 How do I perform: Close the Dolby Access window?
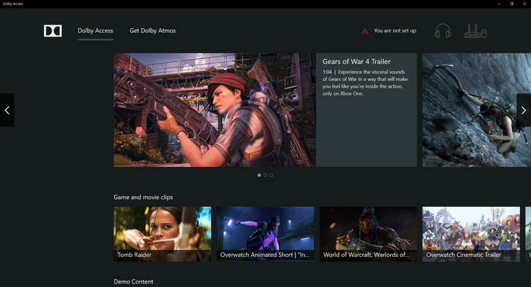525,3
